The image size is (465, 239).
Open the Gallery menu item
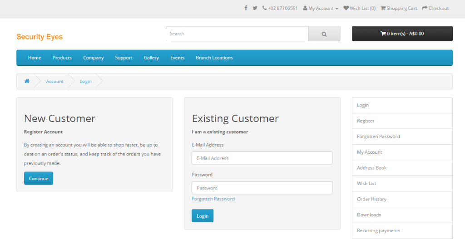click(x=151, y=58)
